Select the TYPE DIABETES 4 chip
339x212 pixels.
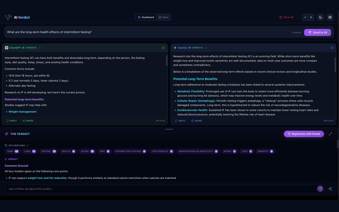(162, 151)
